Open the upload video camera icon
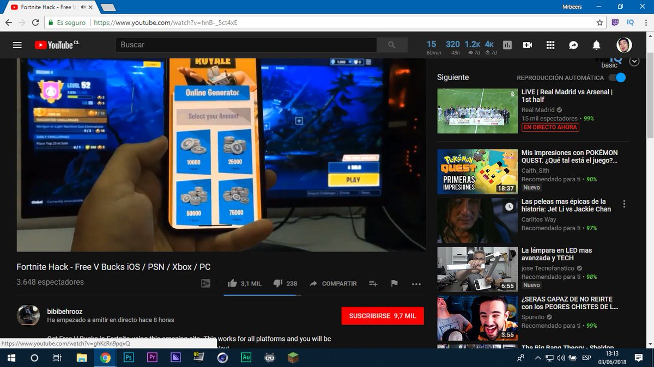This screenshot has height=367, width=654. tap(528, 45)
